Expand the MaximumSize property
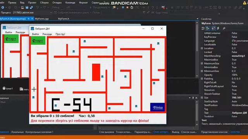 (x=202, y=63)
